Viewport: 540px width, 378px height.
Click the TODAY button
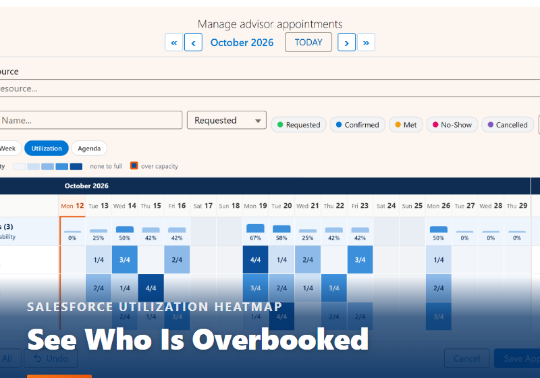(x=308, y=43)
